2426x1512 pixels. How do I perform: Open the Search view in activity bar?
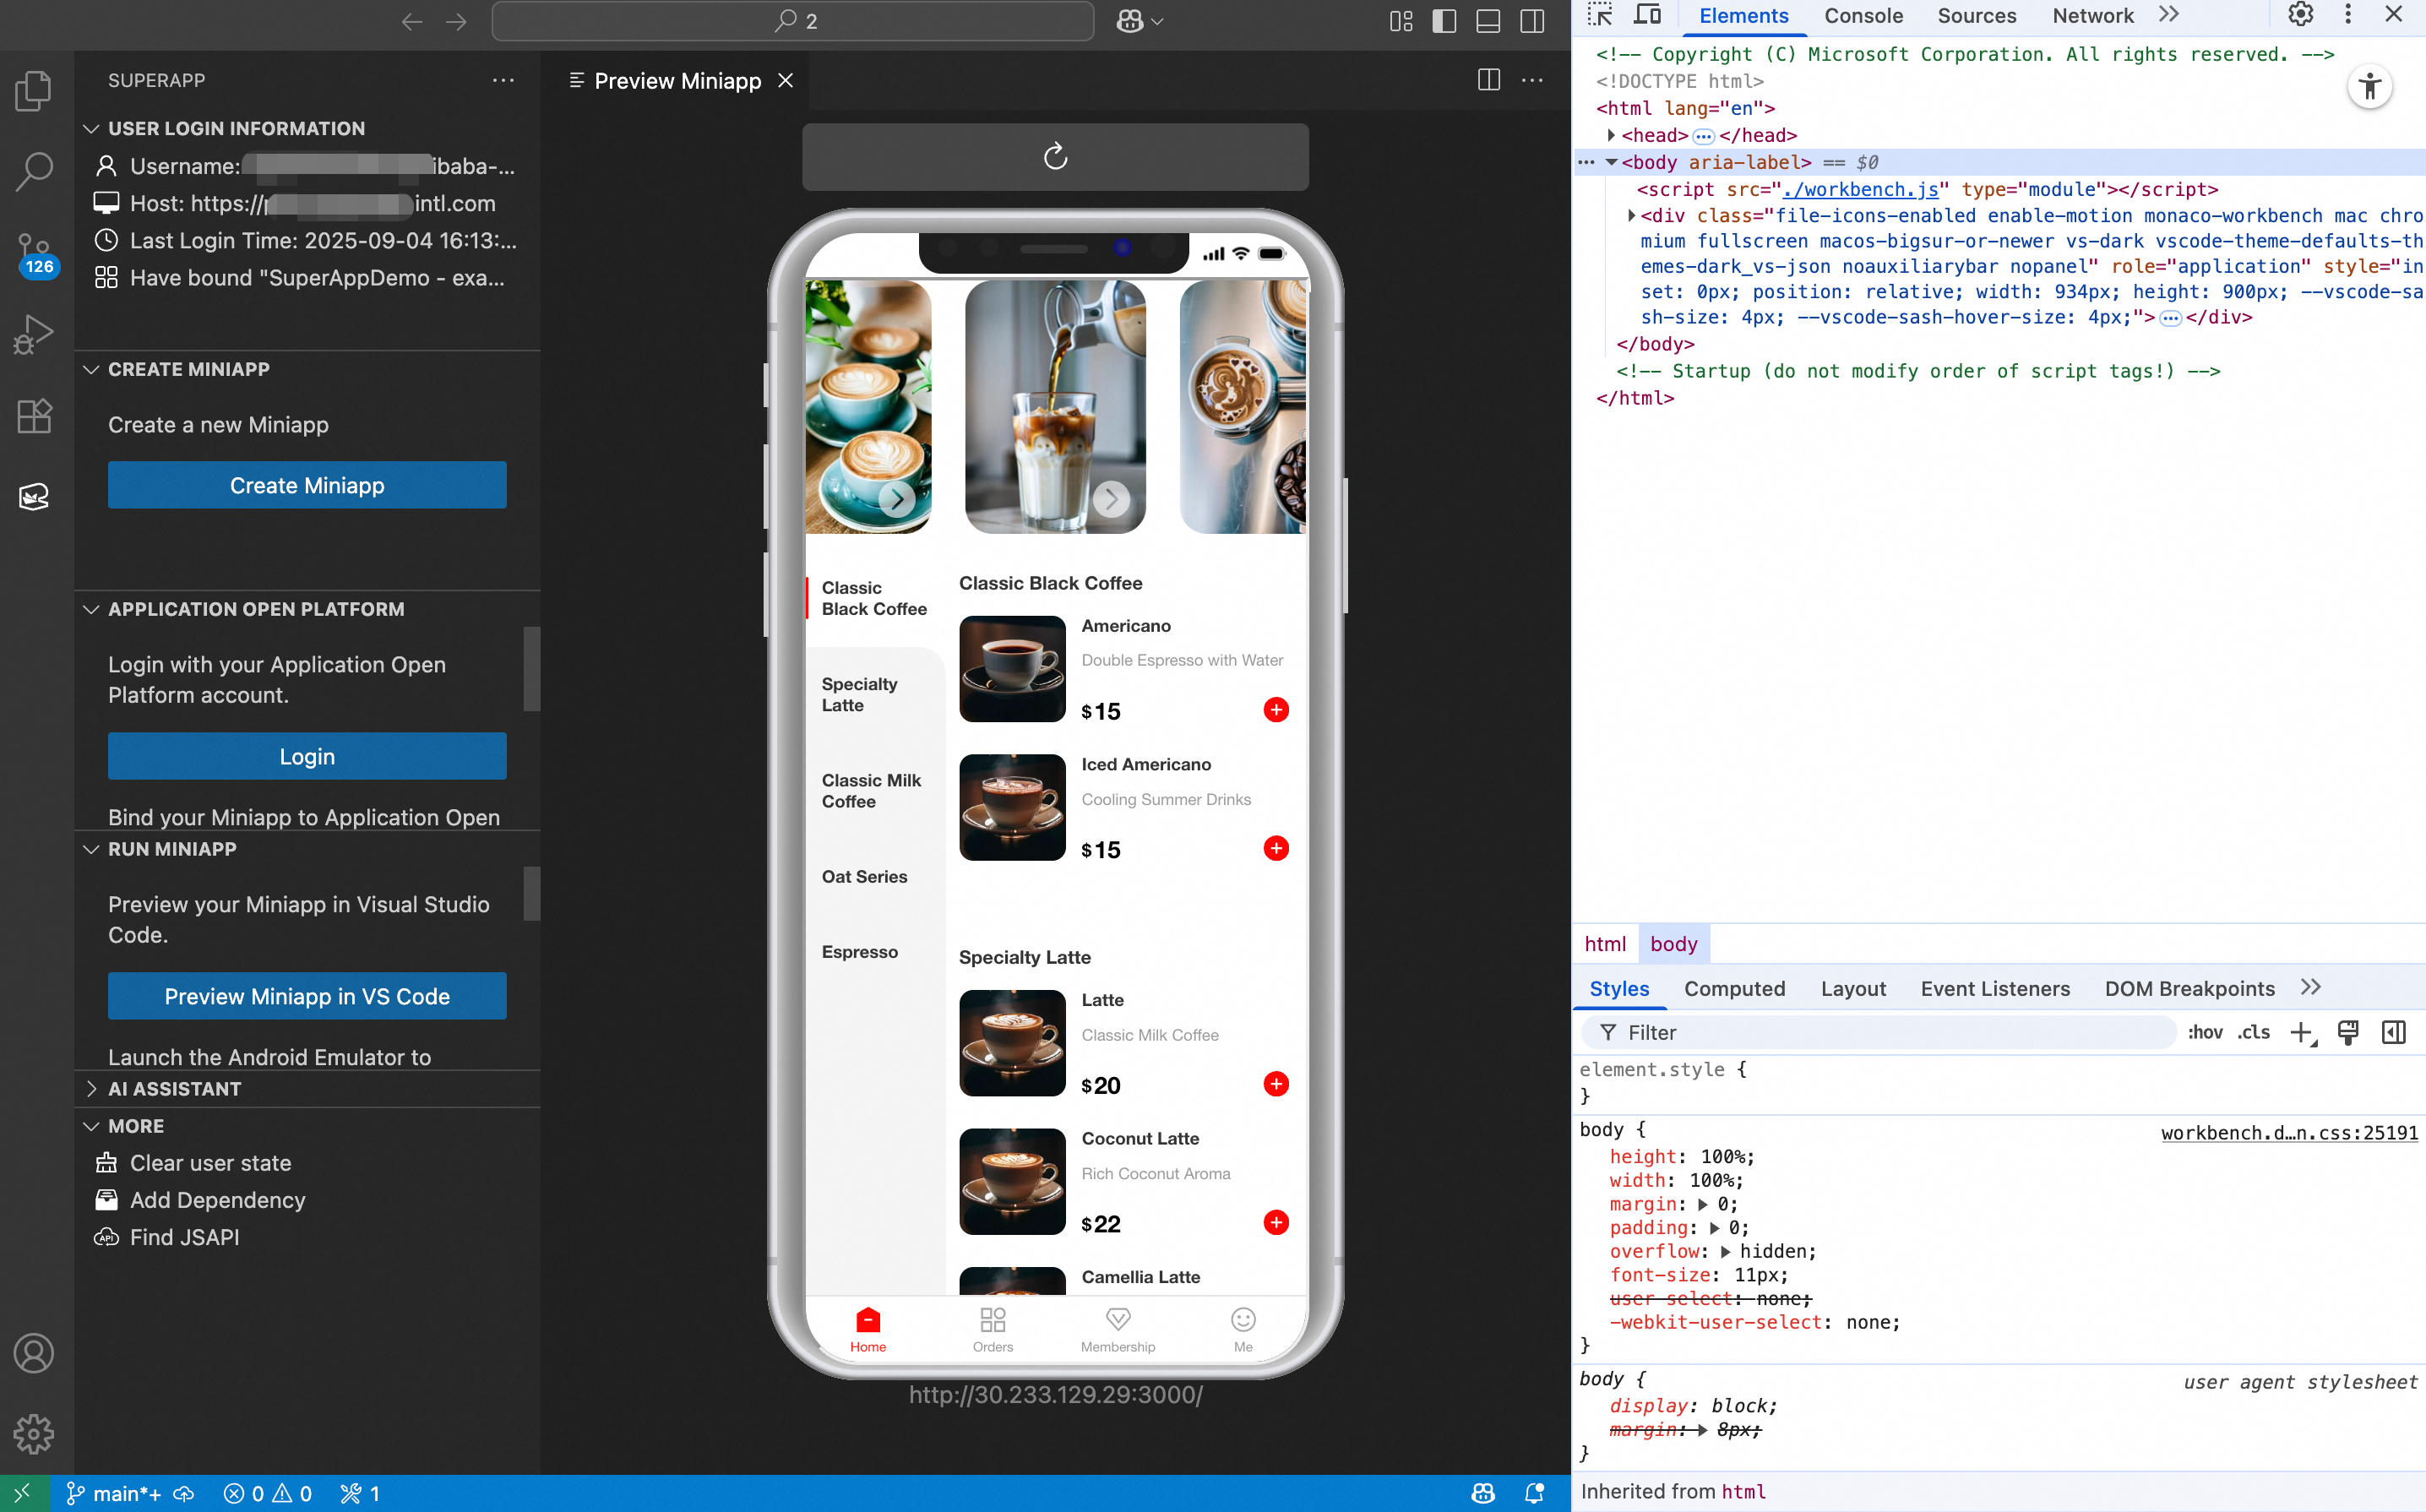34,171
